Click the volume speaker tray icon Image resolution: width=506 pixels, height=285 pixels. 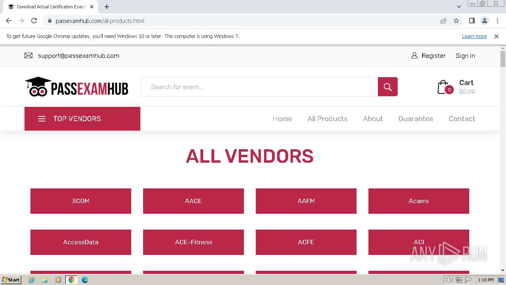pos(449,280)
